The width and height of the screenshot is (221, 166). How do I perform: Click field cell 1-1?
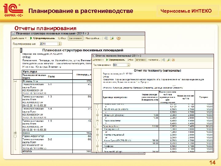[x=50, y=85]
